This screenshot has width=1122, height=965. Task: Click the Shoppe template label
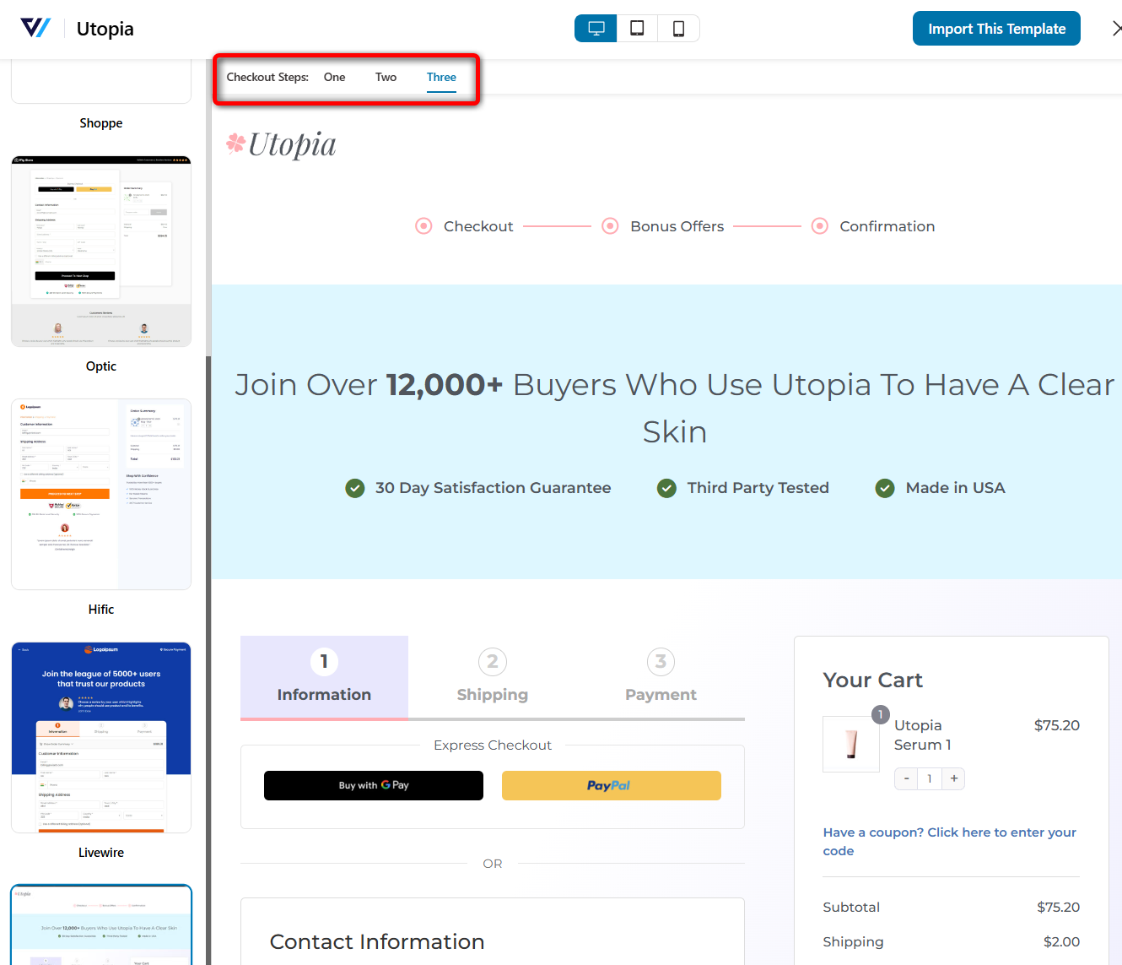(101, 123)
